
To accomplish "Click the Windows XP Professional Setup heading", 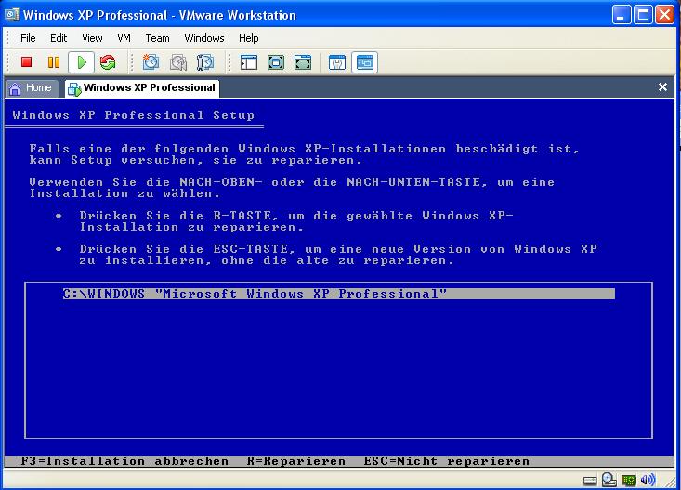I will click(134, 115).
